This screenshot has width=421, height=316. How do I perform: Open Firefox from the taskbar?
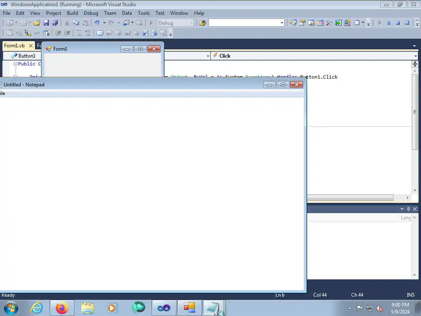tap(62, 308)
